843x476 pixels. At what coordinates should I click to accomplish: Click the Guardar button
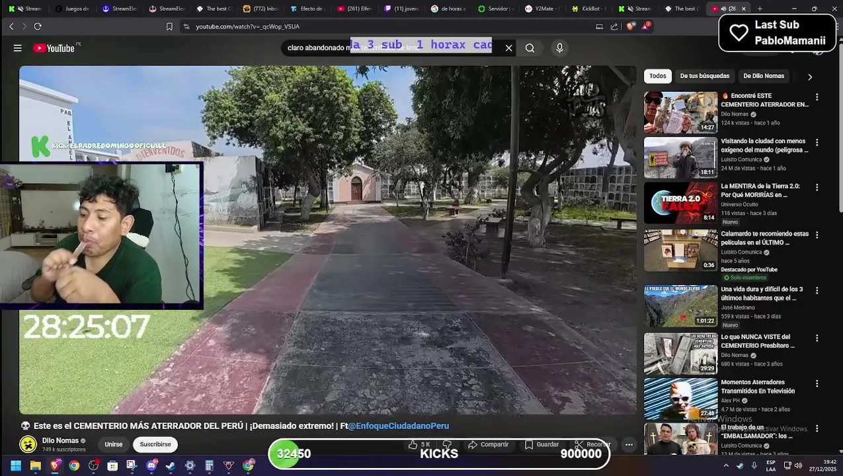[x=542, y=444]
